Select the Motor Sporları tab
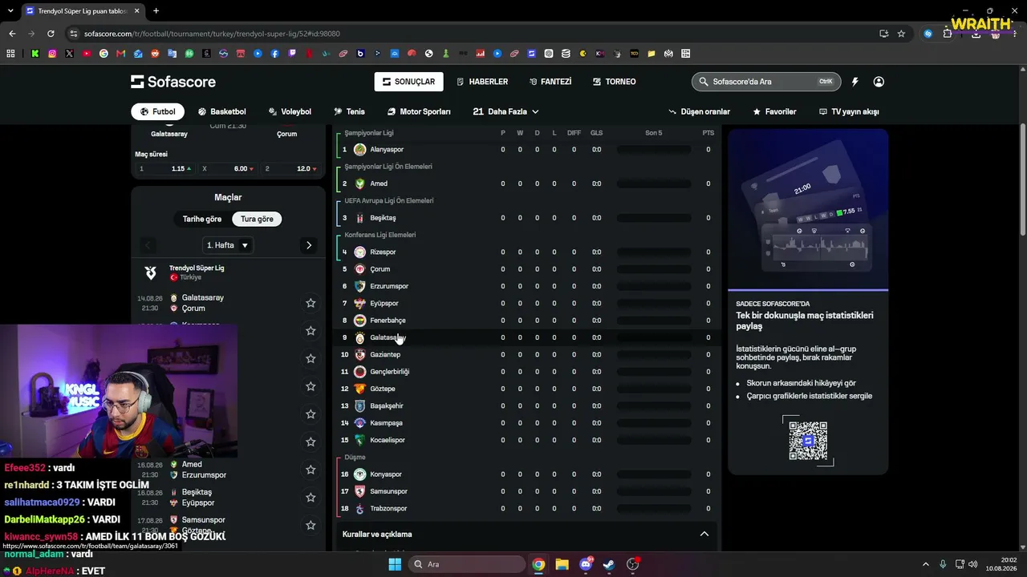Screen dimensions: 1027x577 (x=419, y=111)
